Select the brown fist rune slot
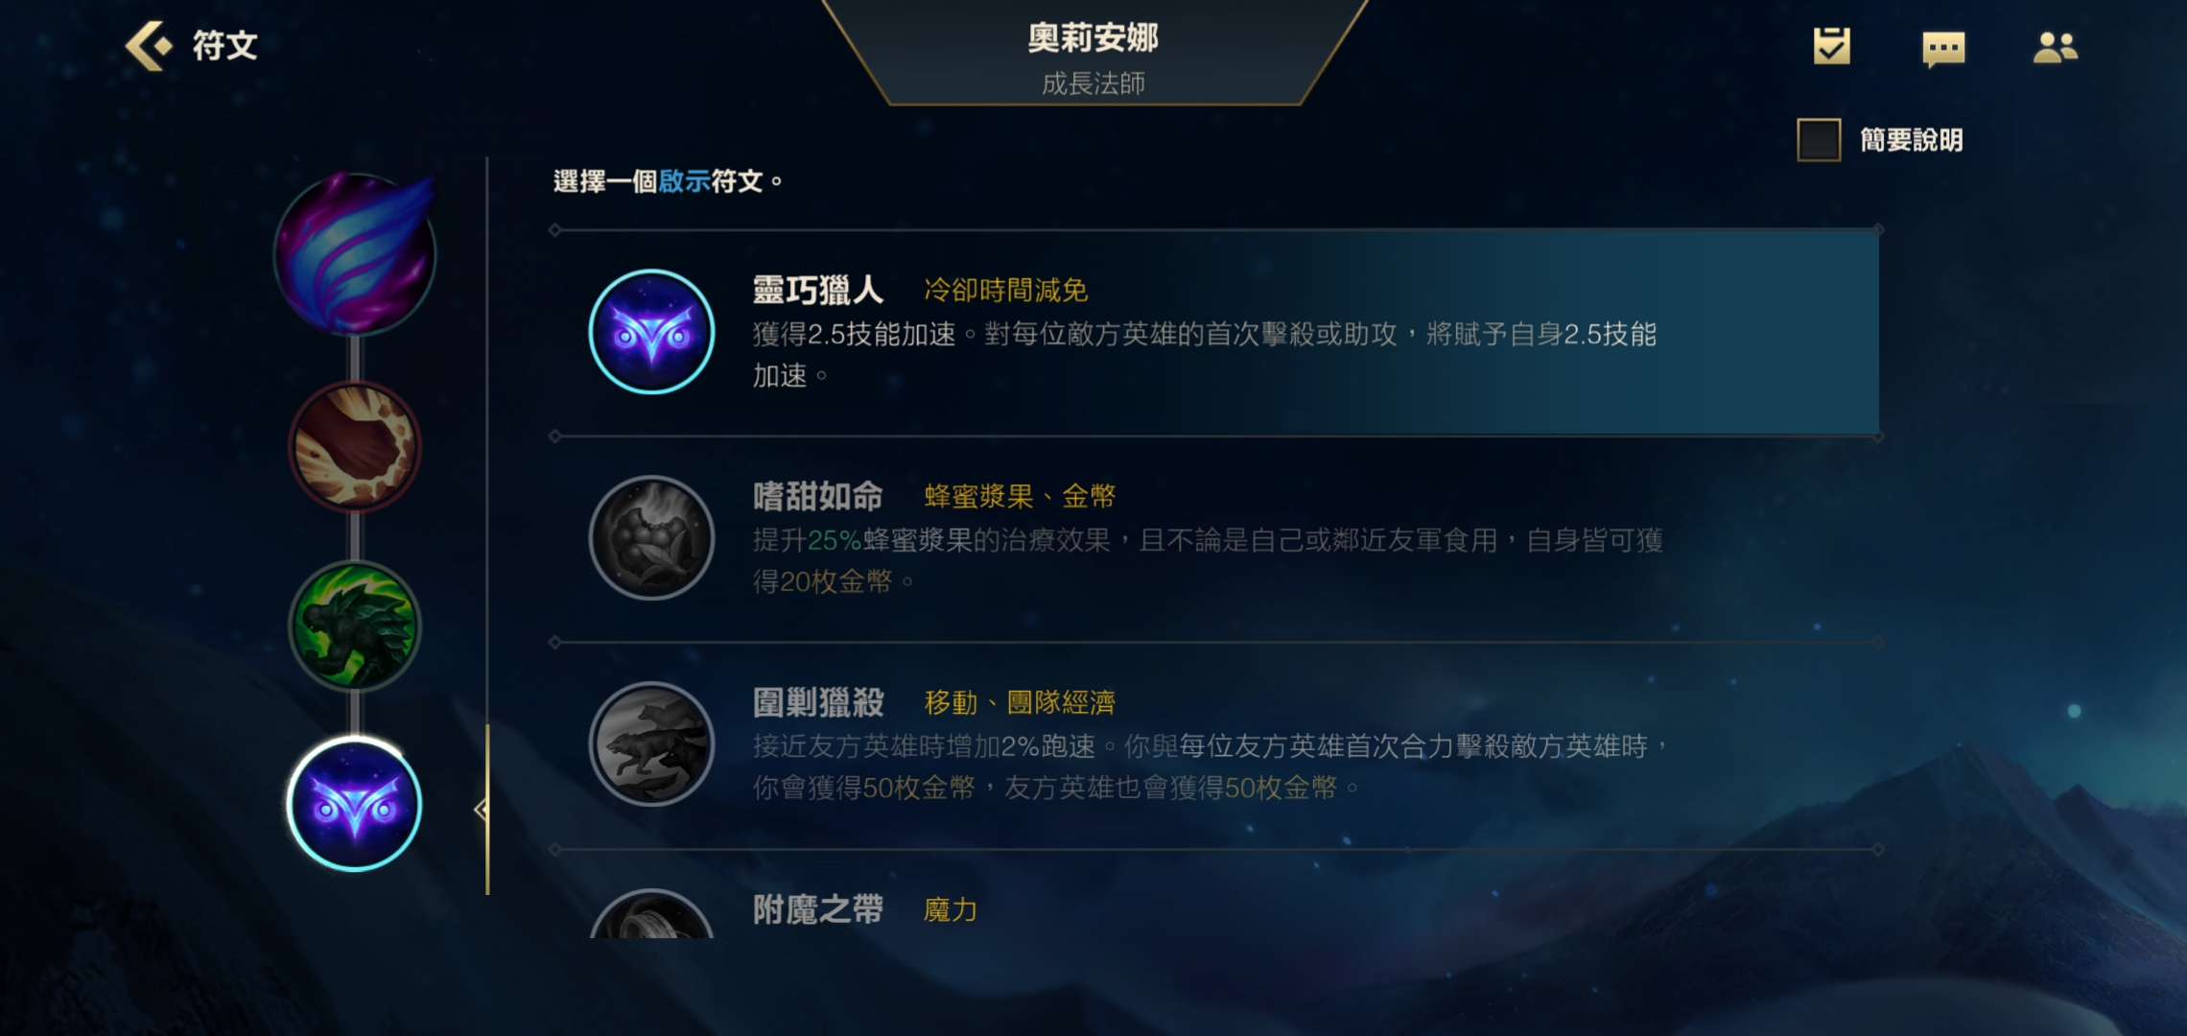Image resolution: width=2187 pixels, height=1036 pixels. tap(355, 446)
